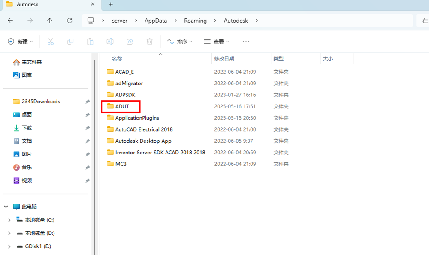Image resolution: width=429 pixels, height=255 pixels.
Task: Click the Paste clipboard icon
Action: point(90,42)
